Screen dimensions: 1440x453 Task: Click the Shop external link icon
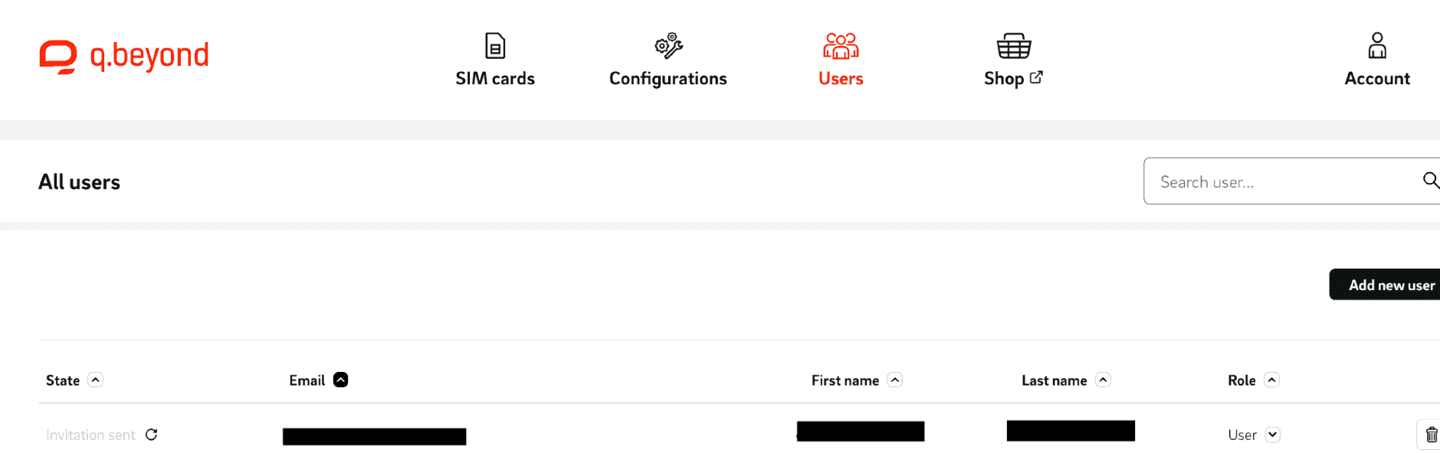[1036, 77]
